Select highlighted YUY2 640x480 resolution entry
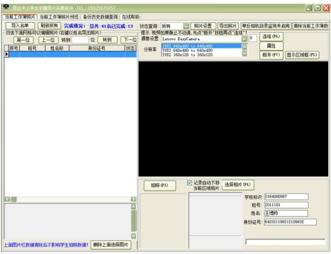The image size is (331, 254). [201, 46]
